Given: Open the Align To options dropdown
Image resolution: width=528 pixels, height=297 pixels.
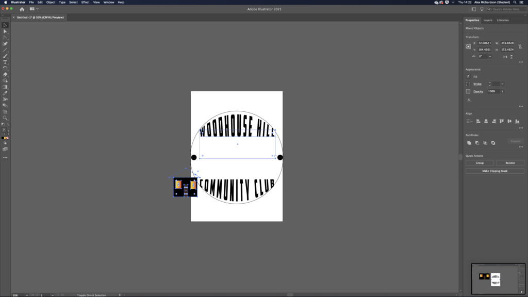Looking at the screenshot, I should click(x=469, y=121).
